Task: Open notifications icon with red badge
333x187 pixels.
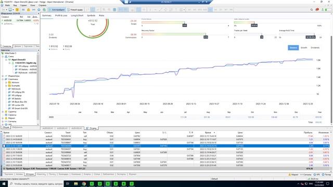Action: pos(317,10)
